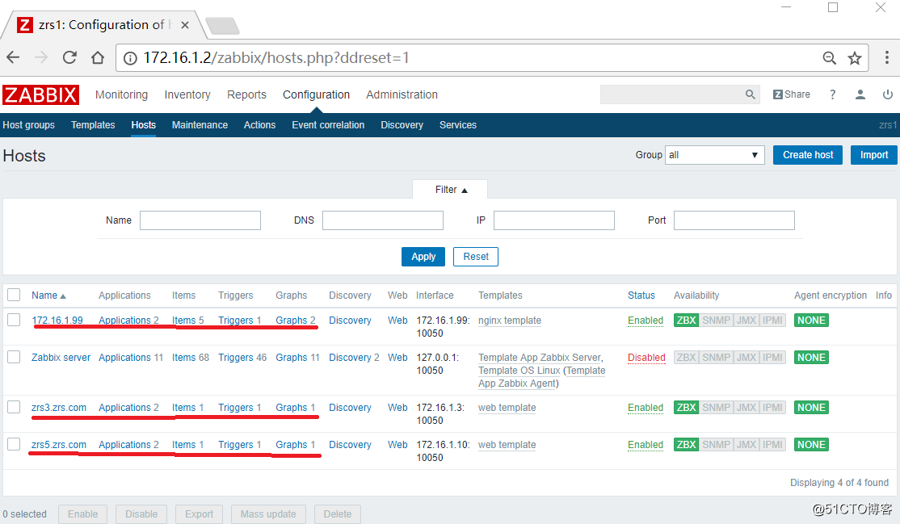The image size is (900, 524).
Task: Open the Group dropdown
Action: pos(715,155)
